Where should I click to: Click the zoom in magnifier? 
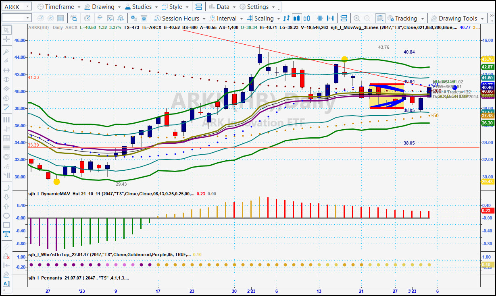[357, 19]
